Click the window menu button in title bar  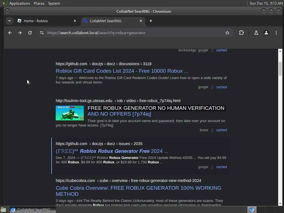pos(7,11)
